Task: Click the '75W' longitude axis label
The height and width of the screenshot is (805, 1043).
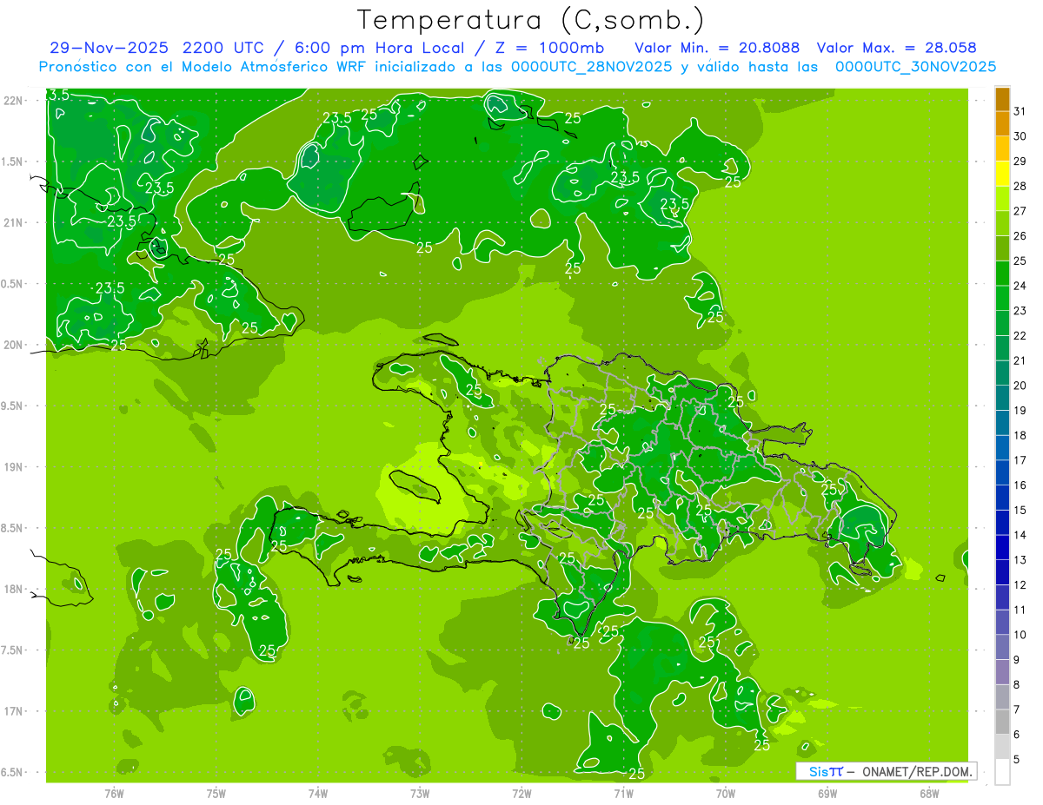Action: [216, 794]
